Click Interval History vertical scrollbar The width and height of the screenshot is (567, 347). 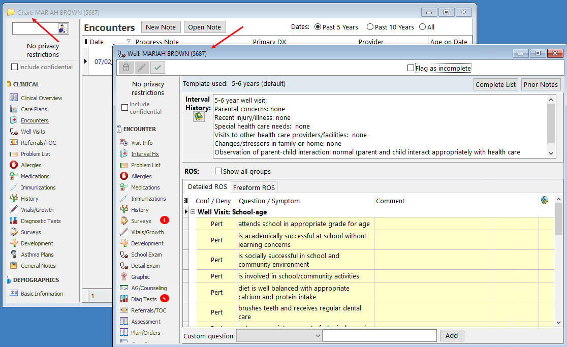[x=551, y=123]
